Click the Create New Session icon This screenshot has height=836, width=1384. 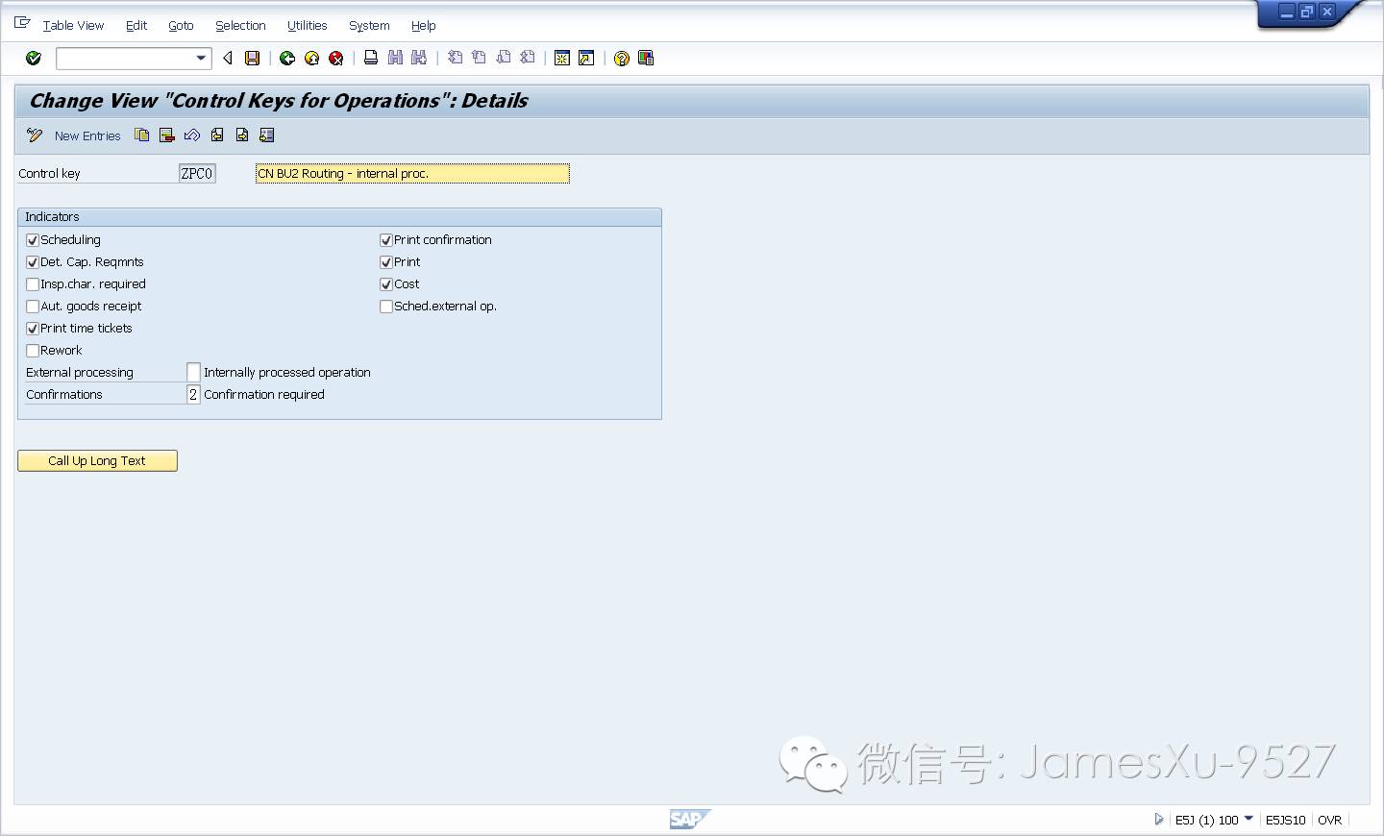point(562,59)
